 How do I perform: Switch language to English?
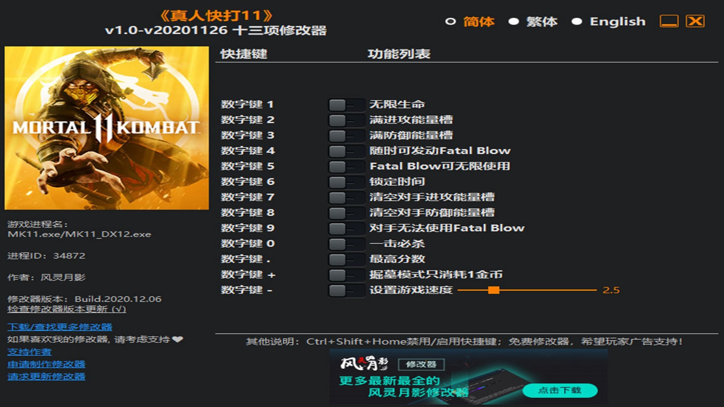577,21
